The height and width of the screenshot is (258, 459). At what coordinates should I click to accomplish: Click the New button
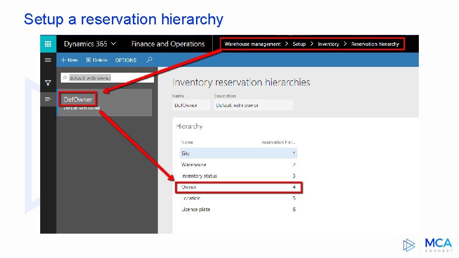coord(69,60)
